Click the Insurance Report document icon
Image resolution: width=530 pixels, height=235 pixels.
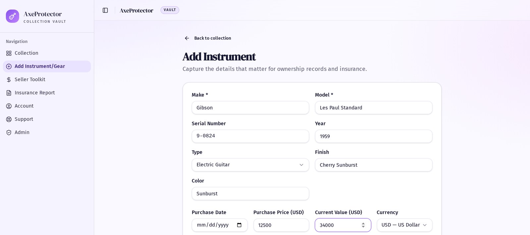click(x=9, y=93)
